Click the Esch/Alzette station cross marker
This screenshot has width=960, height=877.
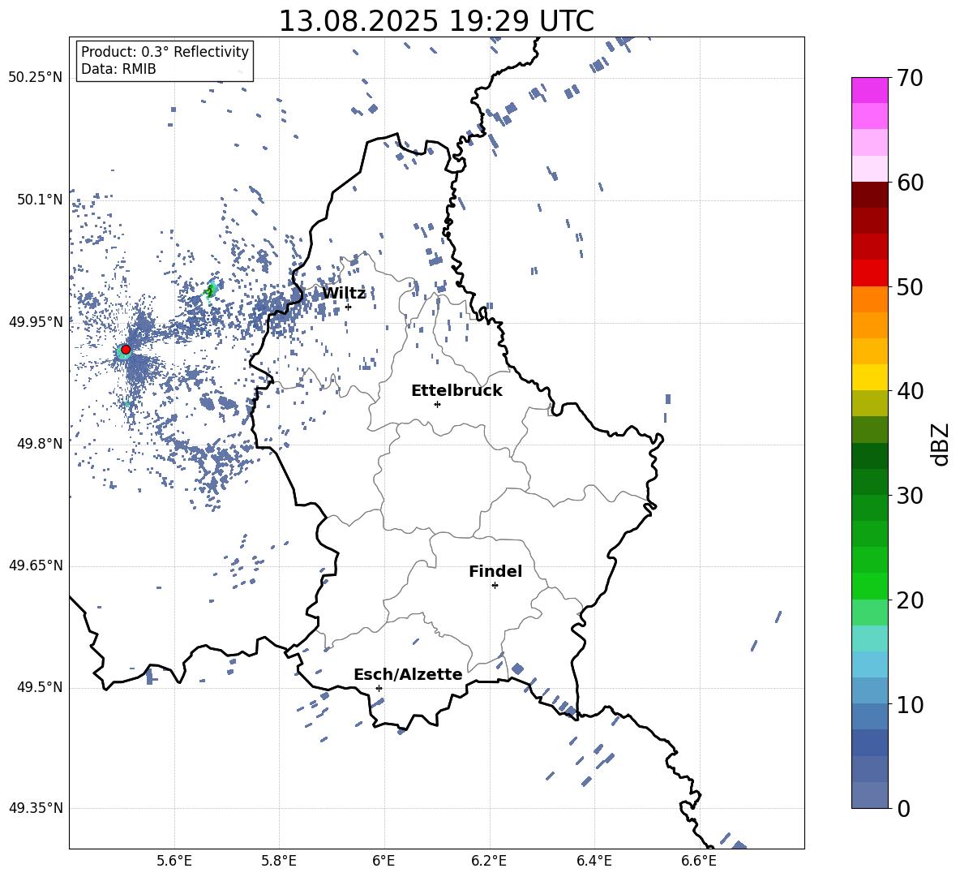(379, 688)
